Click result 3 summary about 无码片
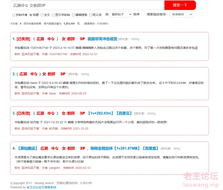Viewport: 223px width, 190px height. pos(91,122)
